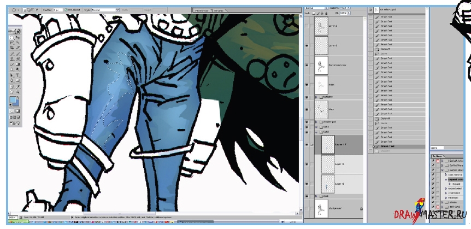The image size is (471, 229).
Task: Click the foreground light-blue color swatch
Action: pyautogui.click(x=13, y=99)
